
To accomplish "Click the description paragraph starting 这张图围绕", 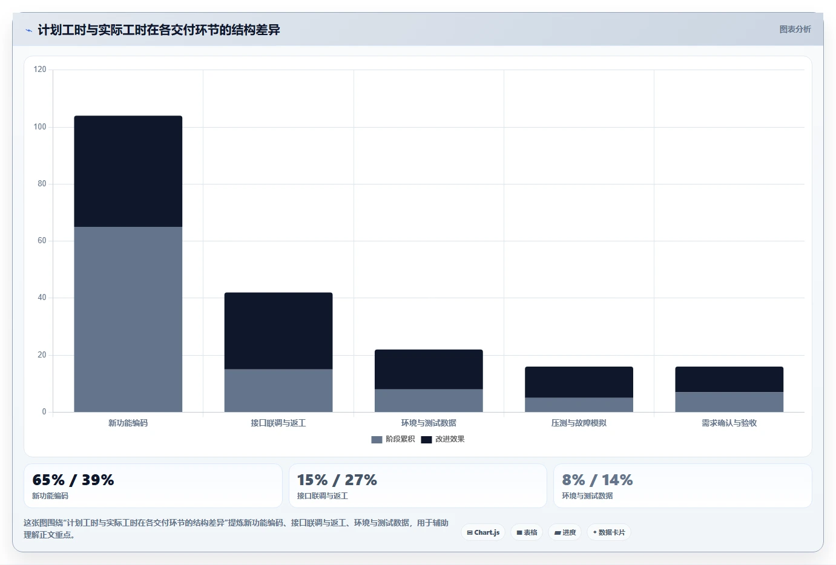I will click(x=236, y=529).
